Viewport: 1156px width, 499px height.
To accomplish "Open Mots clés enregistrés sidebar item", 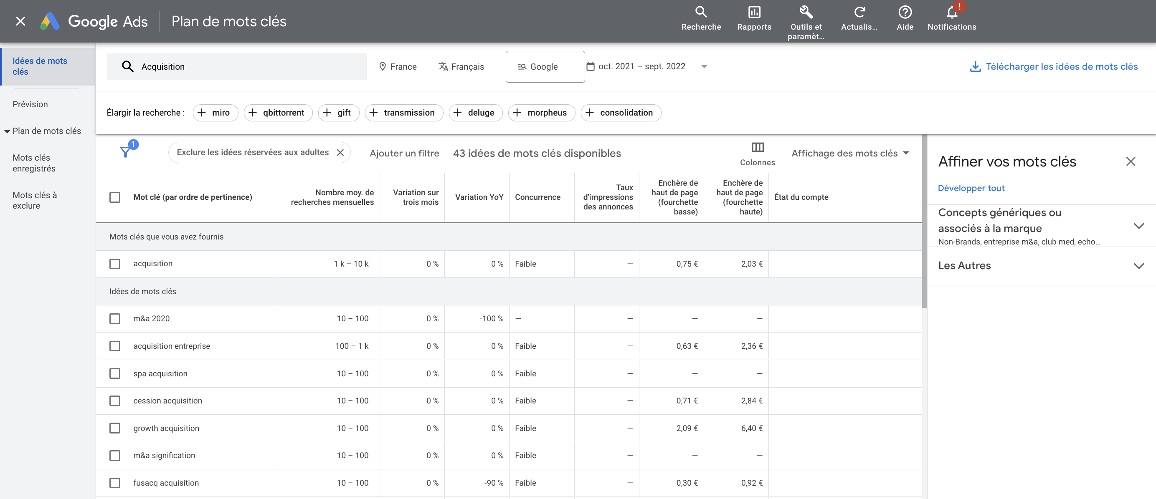I will (x=34, y=163).
